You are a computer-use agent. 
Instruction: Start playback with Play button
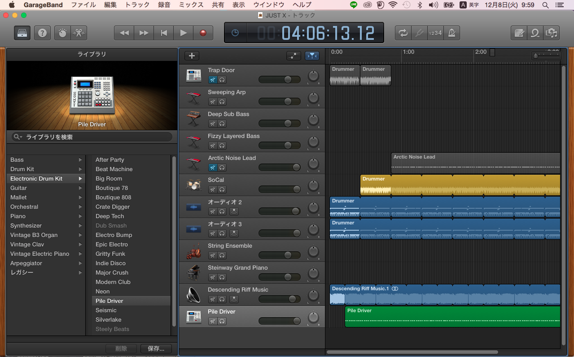pyautogui.click(x=184, y=33)
